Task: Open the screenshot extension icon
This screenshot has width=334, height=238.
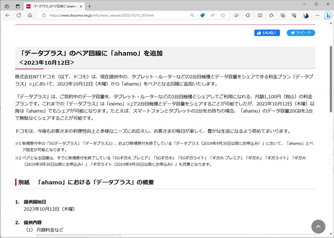Action: pos(236,15)
